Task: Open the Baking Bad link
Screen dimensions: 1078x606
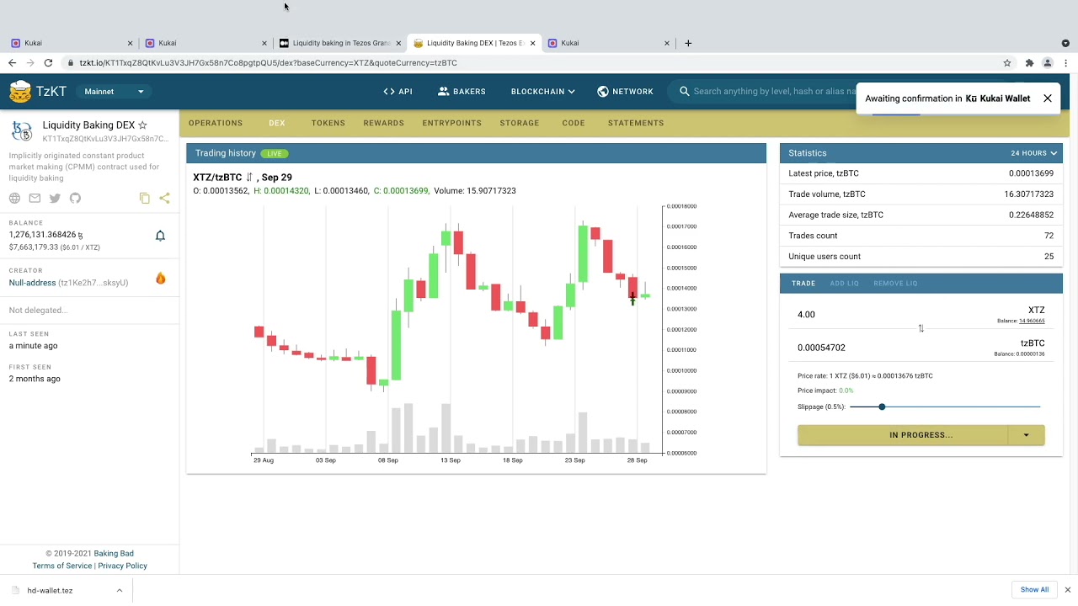Action: pos(114,554)
